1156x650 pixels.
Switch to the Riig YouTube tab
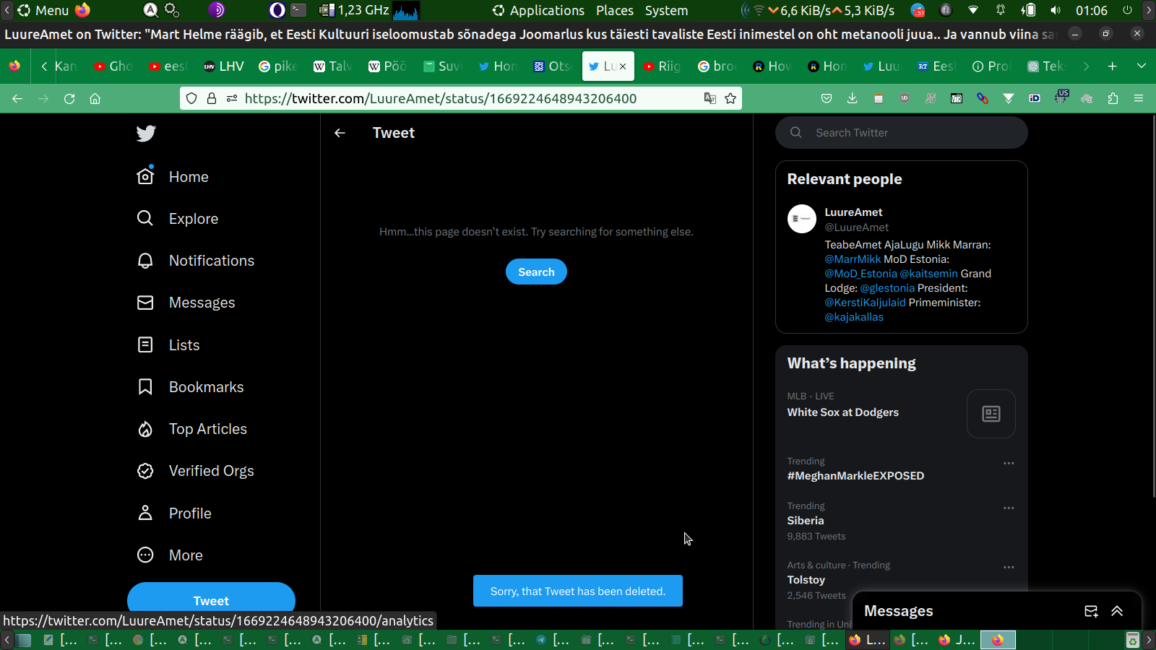click(x=663, y=66)
